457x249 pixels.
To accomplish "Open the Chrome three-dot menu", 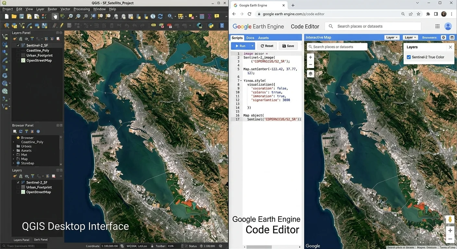I will (x=451, y=14).
